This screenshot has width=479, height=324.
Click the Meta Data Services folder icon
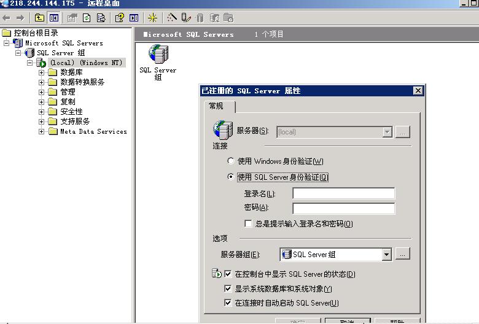(53, 131)
